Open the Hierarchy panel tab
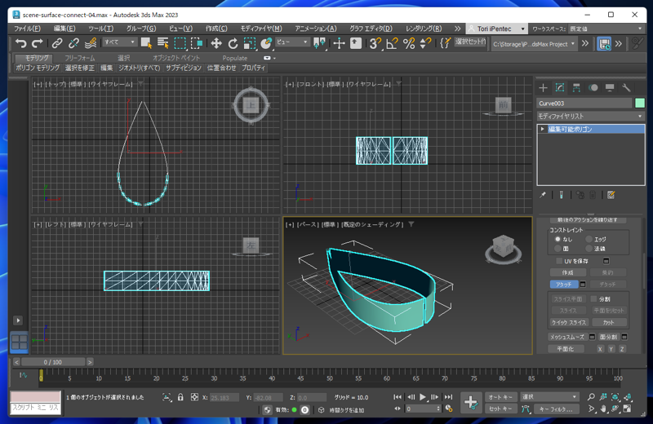 pyautogui.click(x=576, y=87)
